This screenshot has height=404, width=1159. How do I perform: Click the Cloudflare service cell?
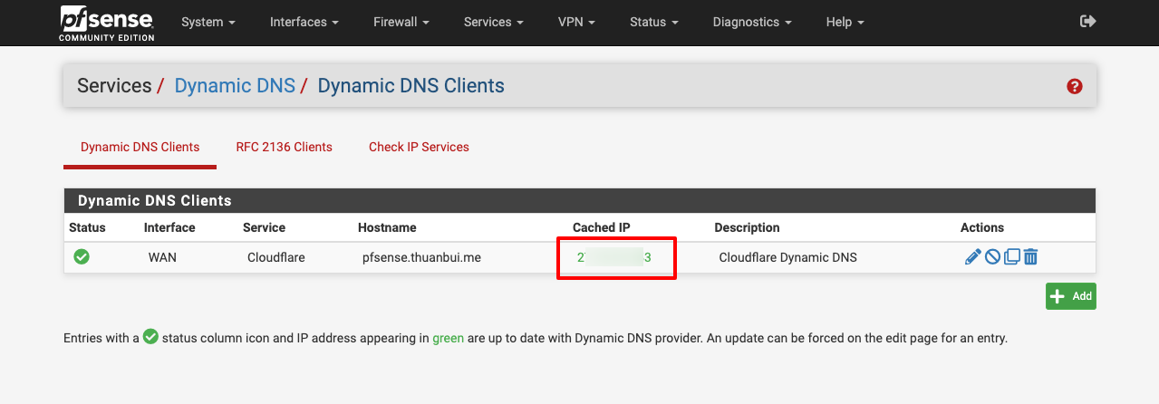[x=276, y=257]
